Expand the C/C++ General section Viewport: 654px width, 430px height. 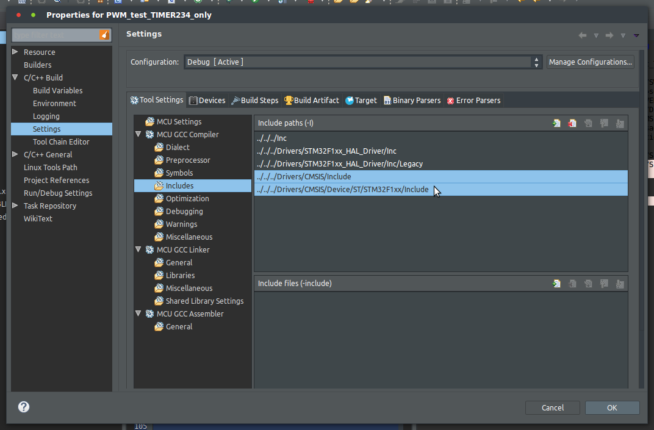click(15, 154)
